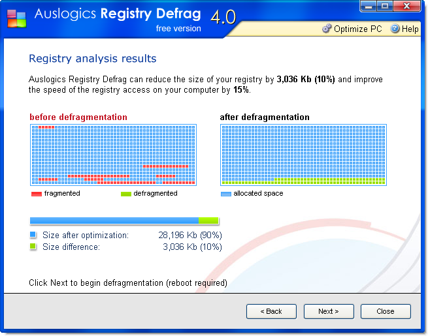Click the '4.0' version number
The image size is (428, 336).
tap(223, 17)
